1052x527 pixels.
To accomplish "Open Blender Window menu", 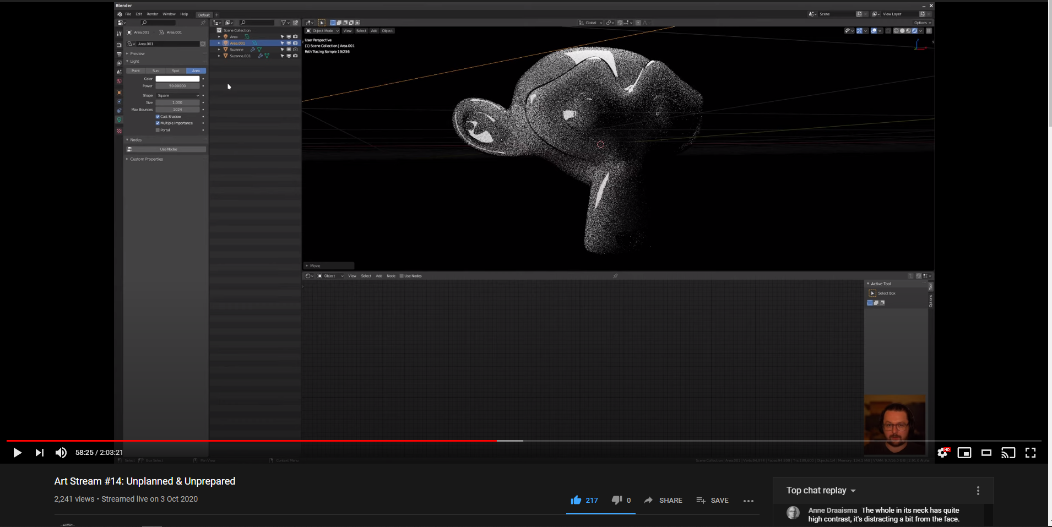I will (x=169, y=14).
